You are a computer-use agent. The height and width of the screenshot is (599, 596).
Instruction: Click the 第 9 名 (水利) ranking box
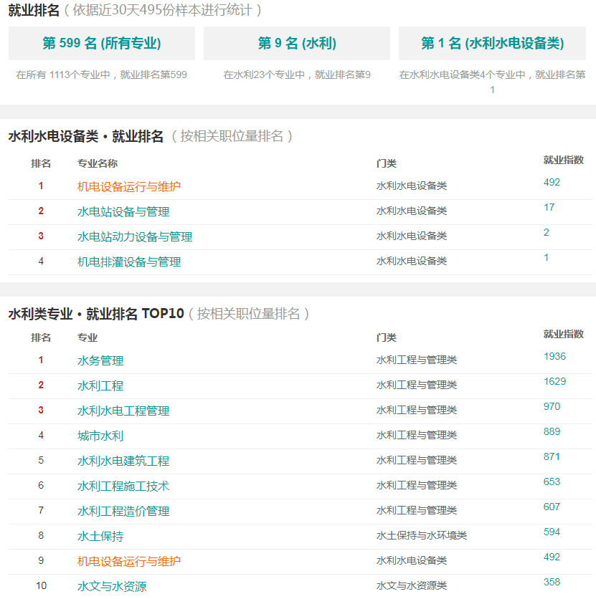pos(297,43)
